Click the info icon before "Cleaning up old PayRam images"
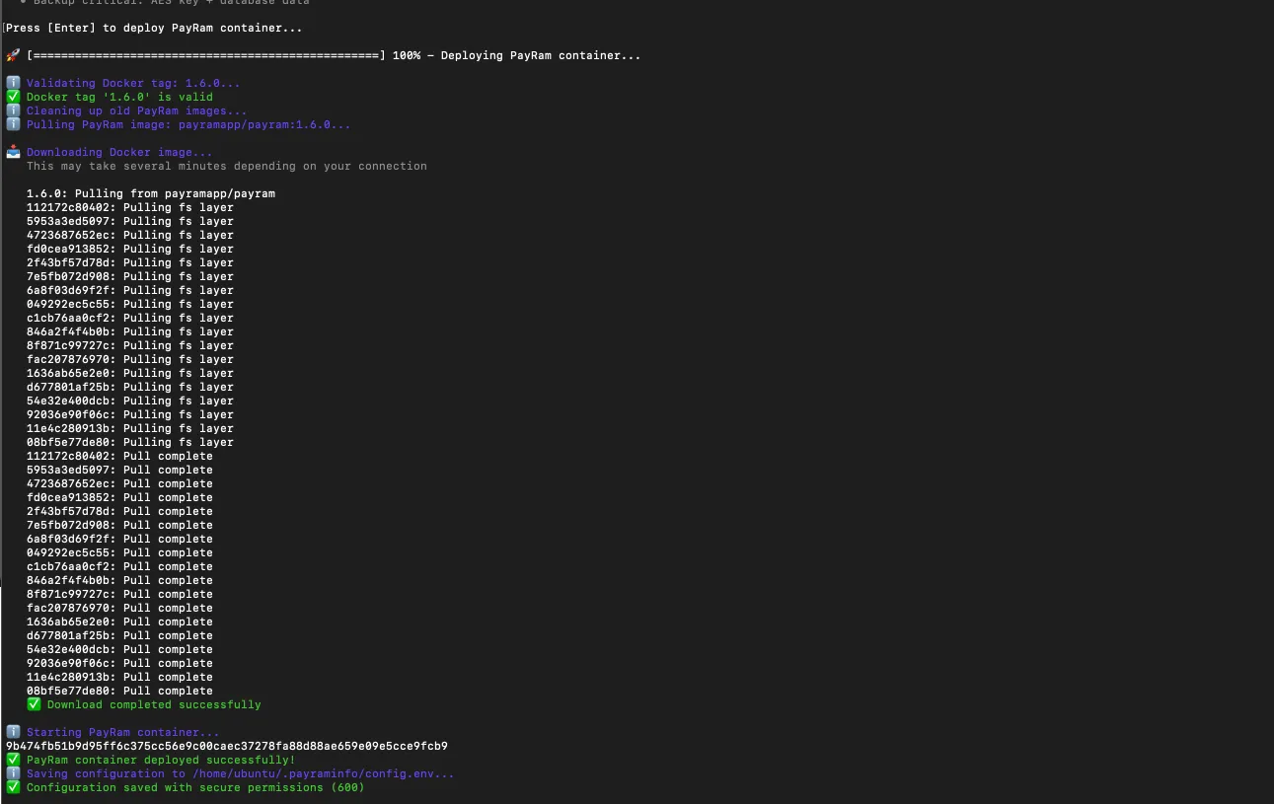1274x804 pixels. (13, 110)
